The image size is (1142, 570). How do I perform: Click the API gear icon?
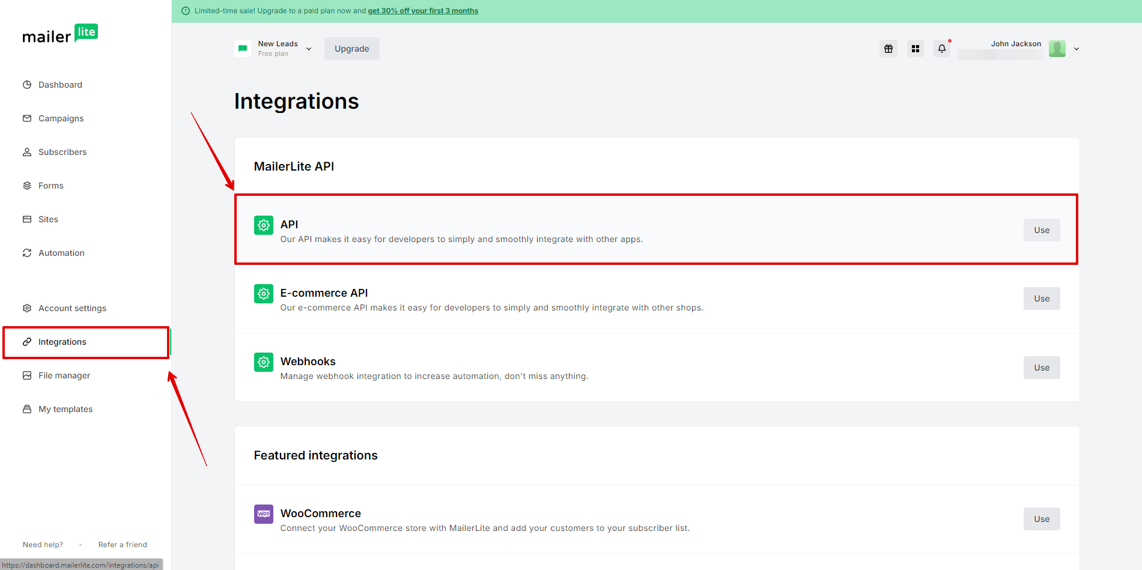tap(264, 225)
